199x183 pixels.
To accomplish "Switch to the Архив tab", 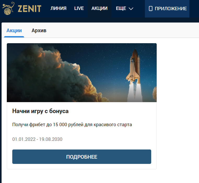I will [39, 30].
